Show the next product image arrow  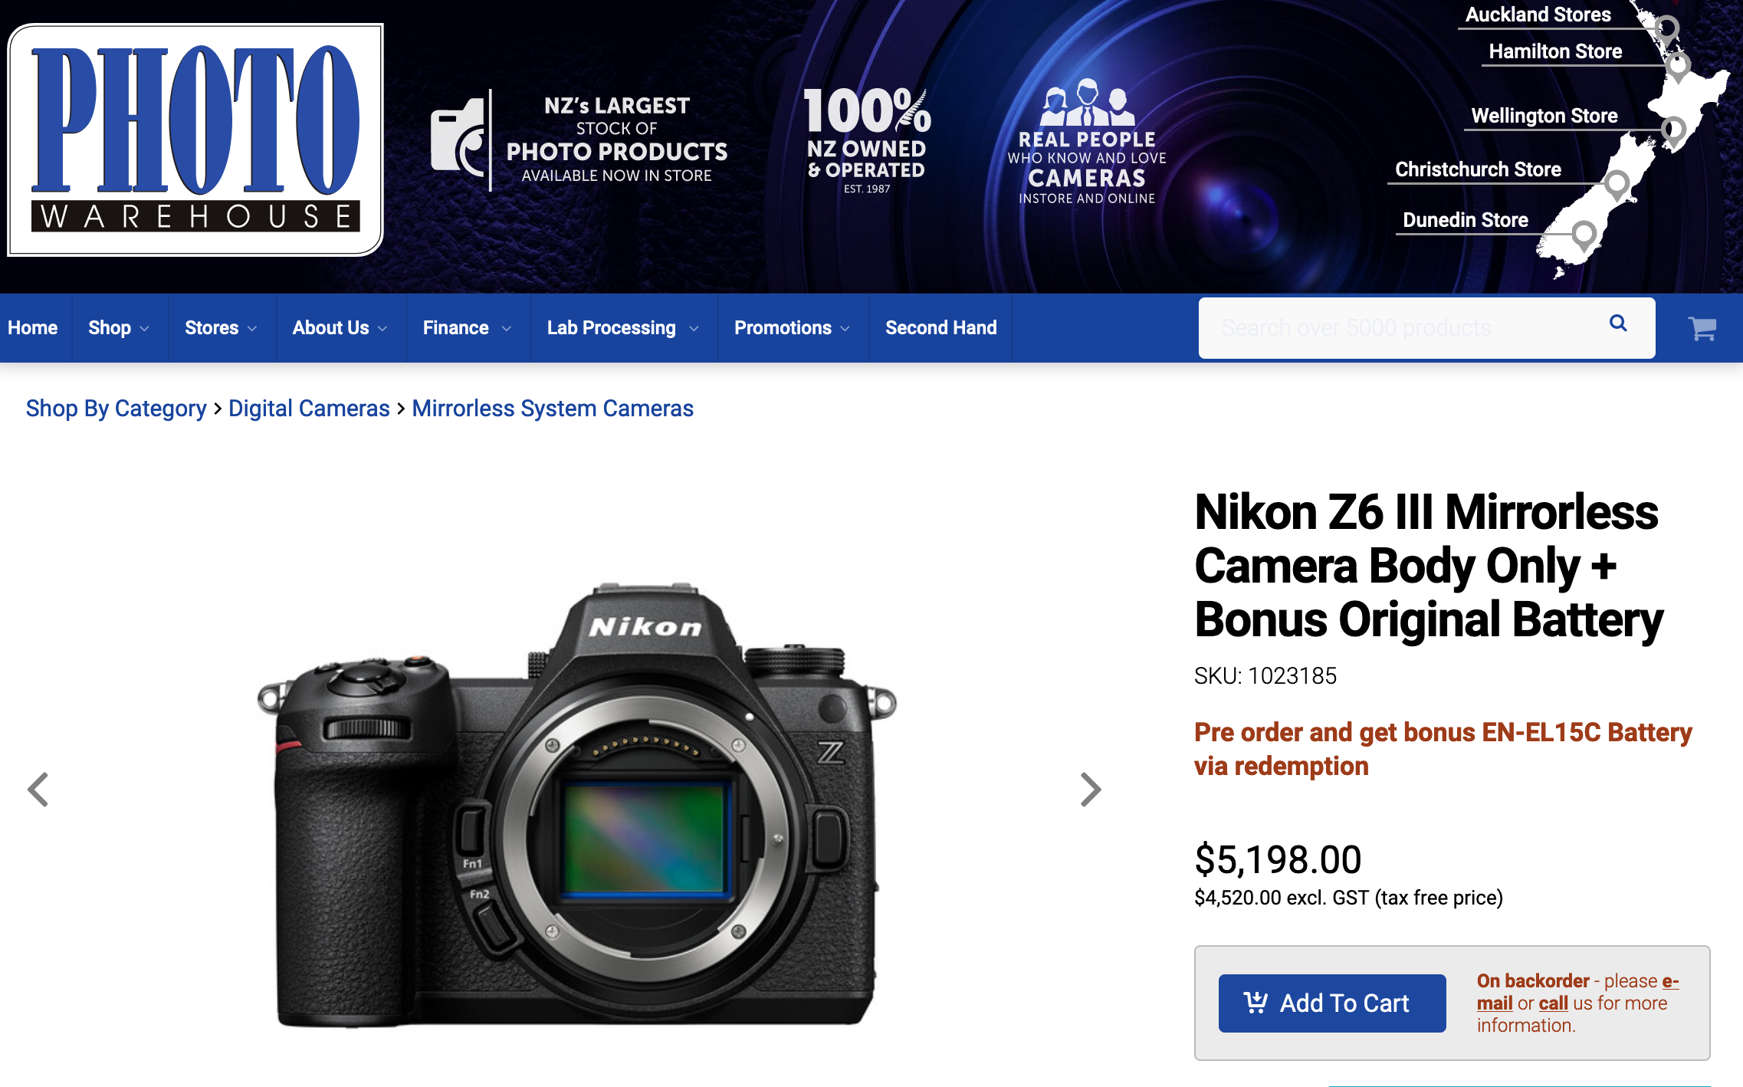1090,790
